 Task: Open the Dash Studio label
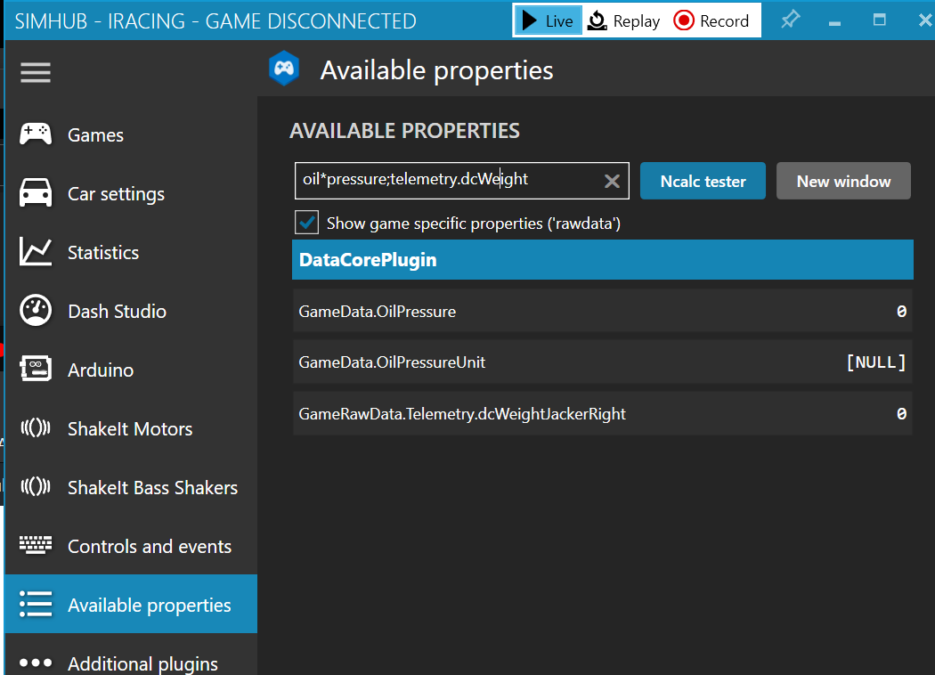point(117,312)
